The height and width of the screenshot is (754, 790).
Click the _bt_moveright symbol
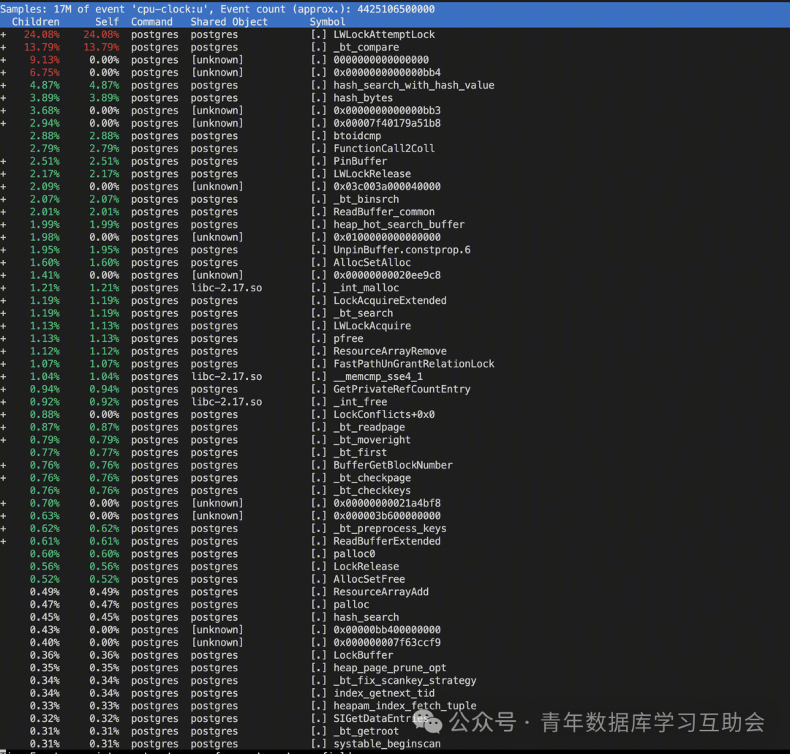[x=372, y=440]
